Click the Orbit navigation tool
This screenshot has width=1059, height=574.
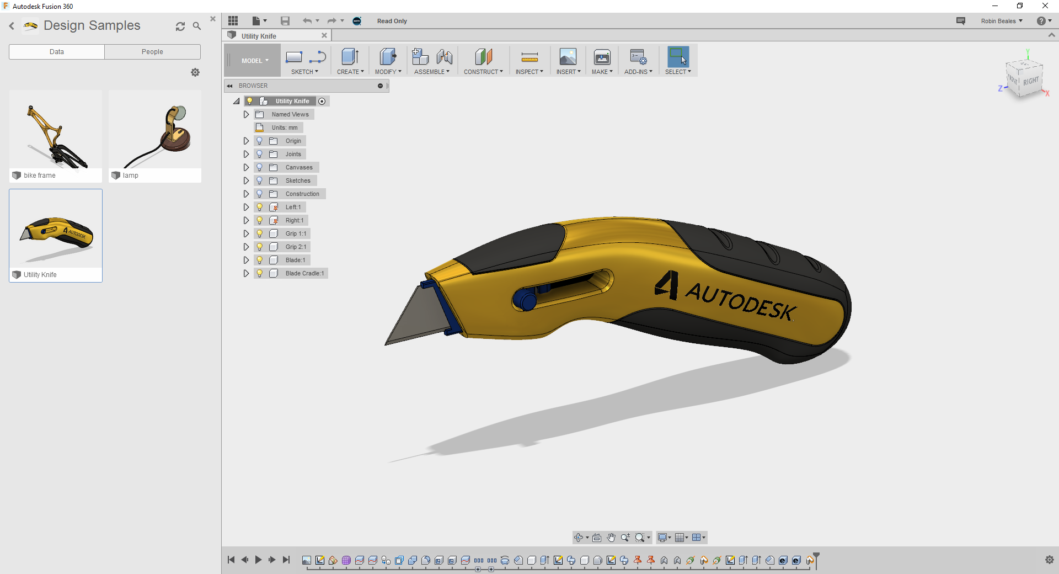(579, 538)
